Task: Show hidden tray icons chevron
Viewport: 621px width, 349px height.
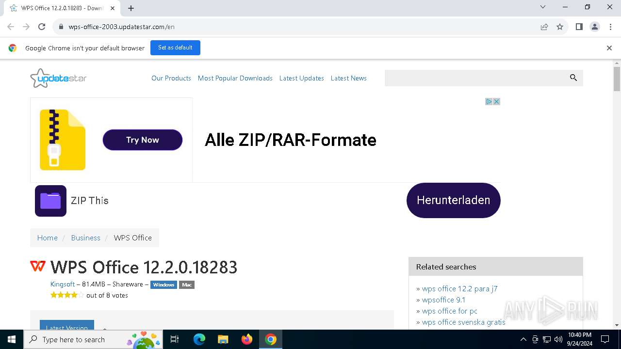Action: coord(523,339)
